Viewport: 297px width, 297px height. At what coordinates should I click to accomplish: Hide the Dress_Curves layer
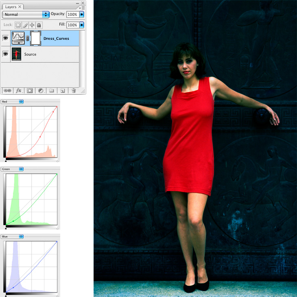coord(6,38)
